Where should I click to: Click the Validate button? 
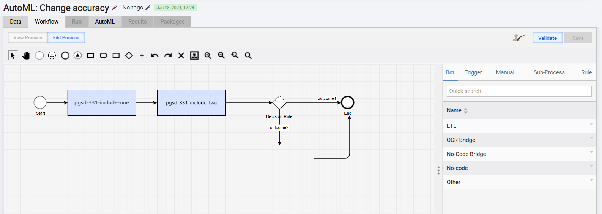pos(547,38)
